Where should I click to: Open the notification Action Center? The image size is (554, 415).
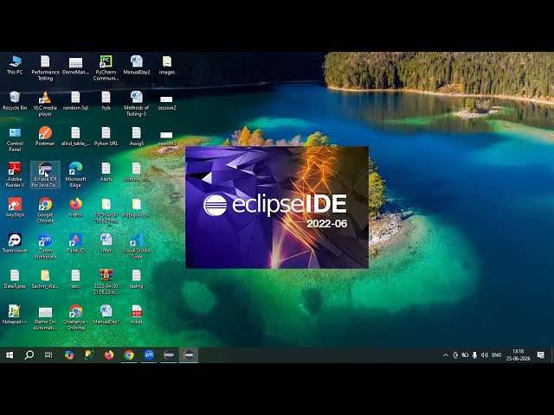(x=540, y=355)
